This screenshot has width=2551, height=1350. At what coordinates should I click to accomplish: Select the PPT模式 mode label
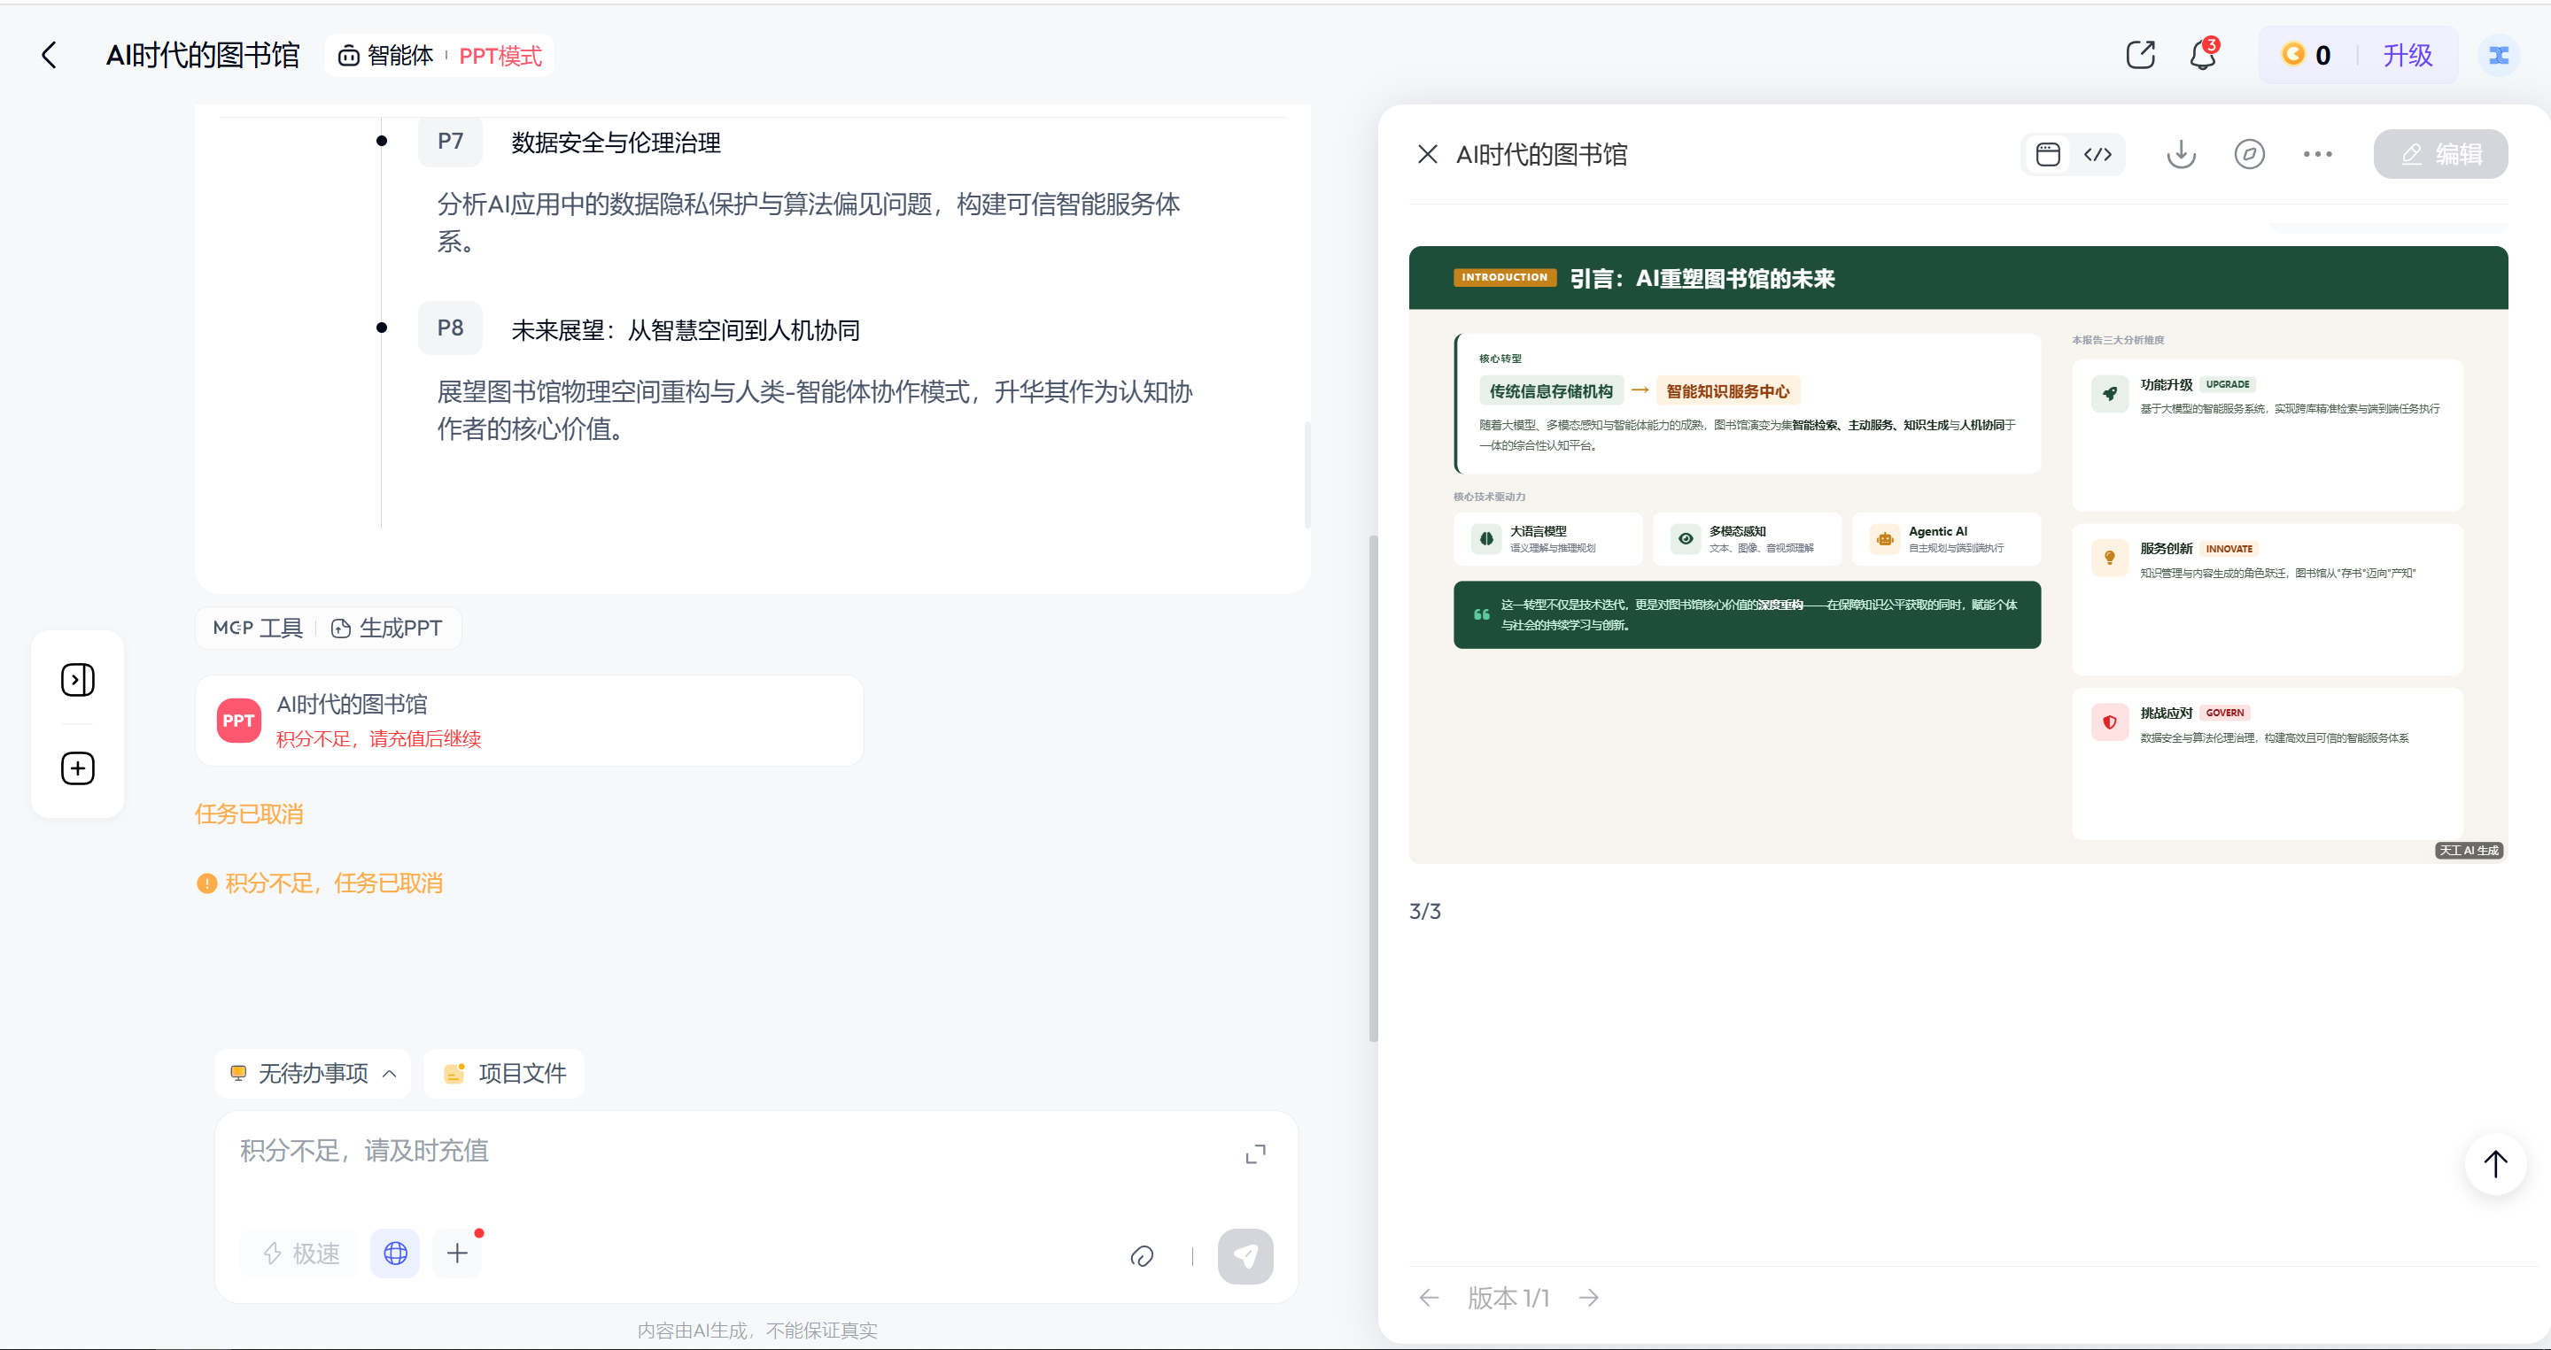[x=500, y=56]
